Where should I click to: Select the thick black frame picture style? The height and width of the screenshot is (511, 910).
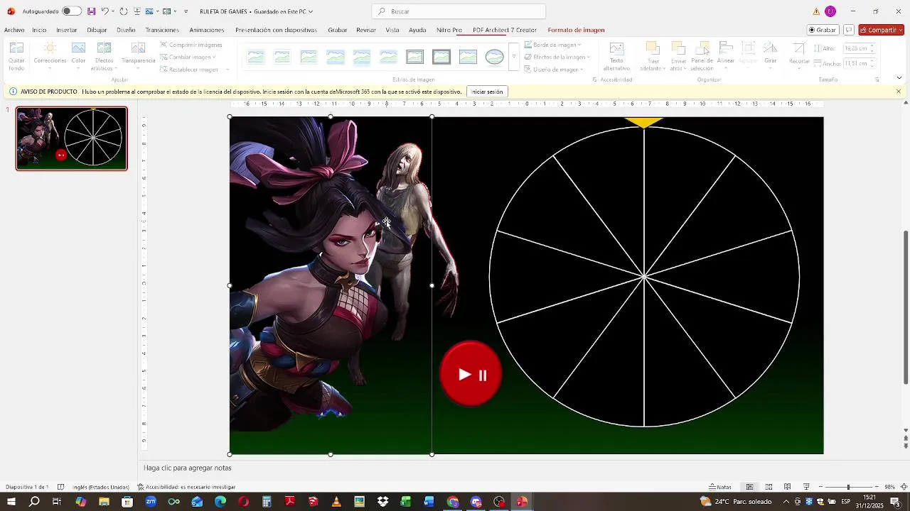coord(441,57)
